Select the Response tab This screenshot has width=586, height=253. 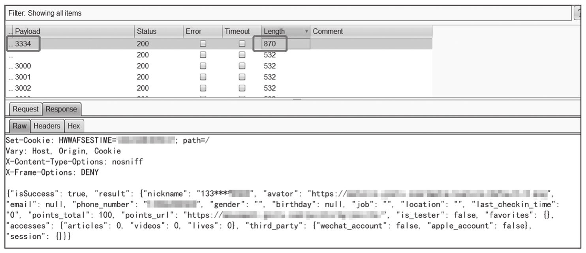pyautogui.click(x=61, y=110)
